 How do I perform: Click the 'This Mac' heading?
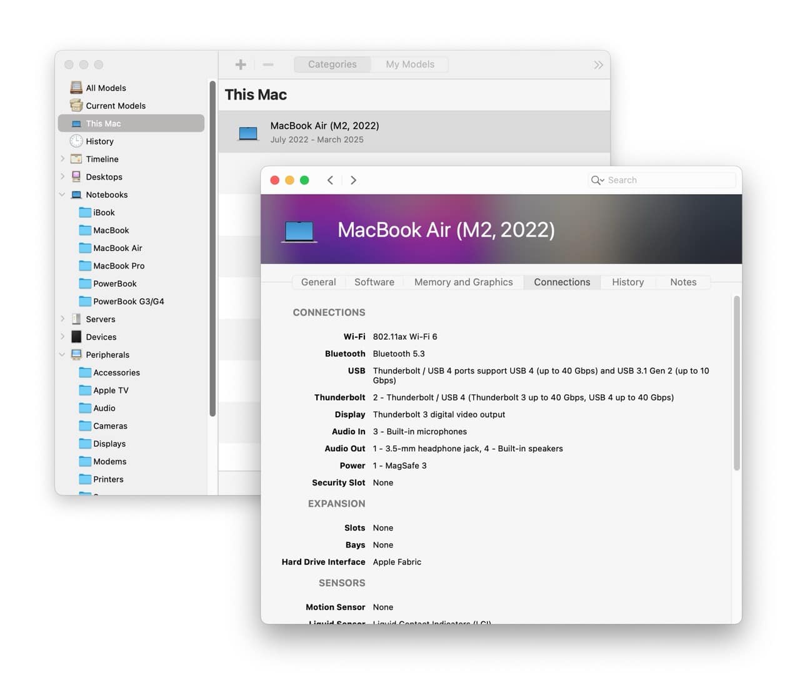(256, 94)
